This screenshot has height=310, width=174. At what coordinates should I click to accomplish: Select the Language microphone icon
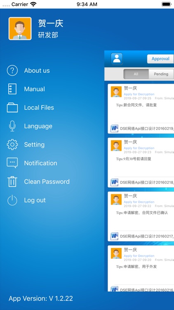pos(12,126)
